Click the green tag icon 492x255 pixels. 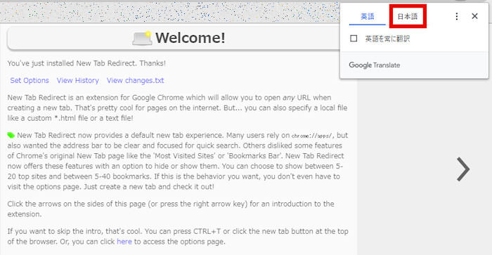click(11, 135)
